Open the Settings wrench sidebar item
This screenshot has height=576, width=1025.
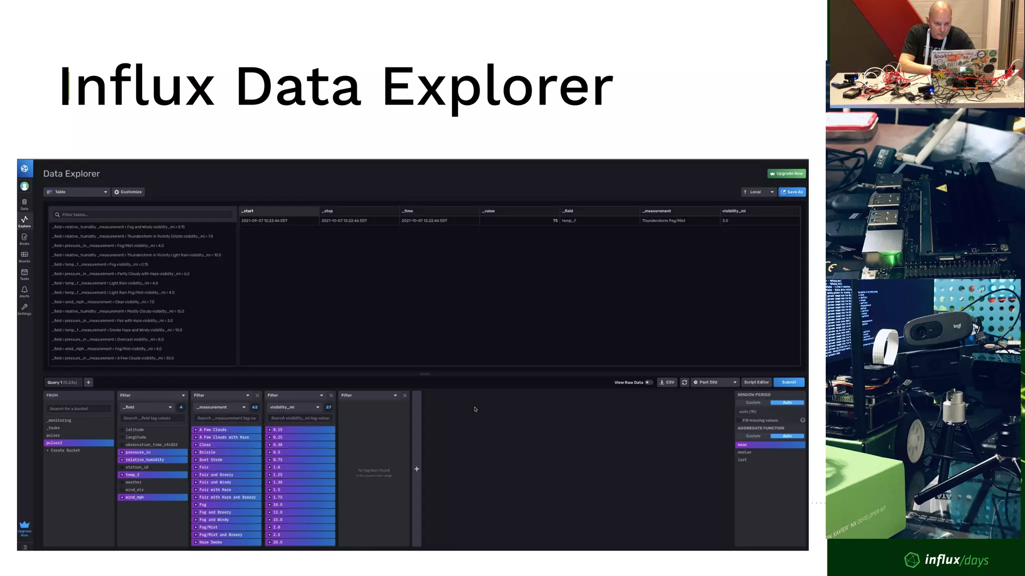tap(24, 309)
